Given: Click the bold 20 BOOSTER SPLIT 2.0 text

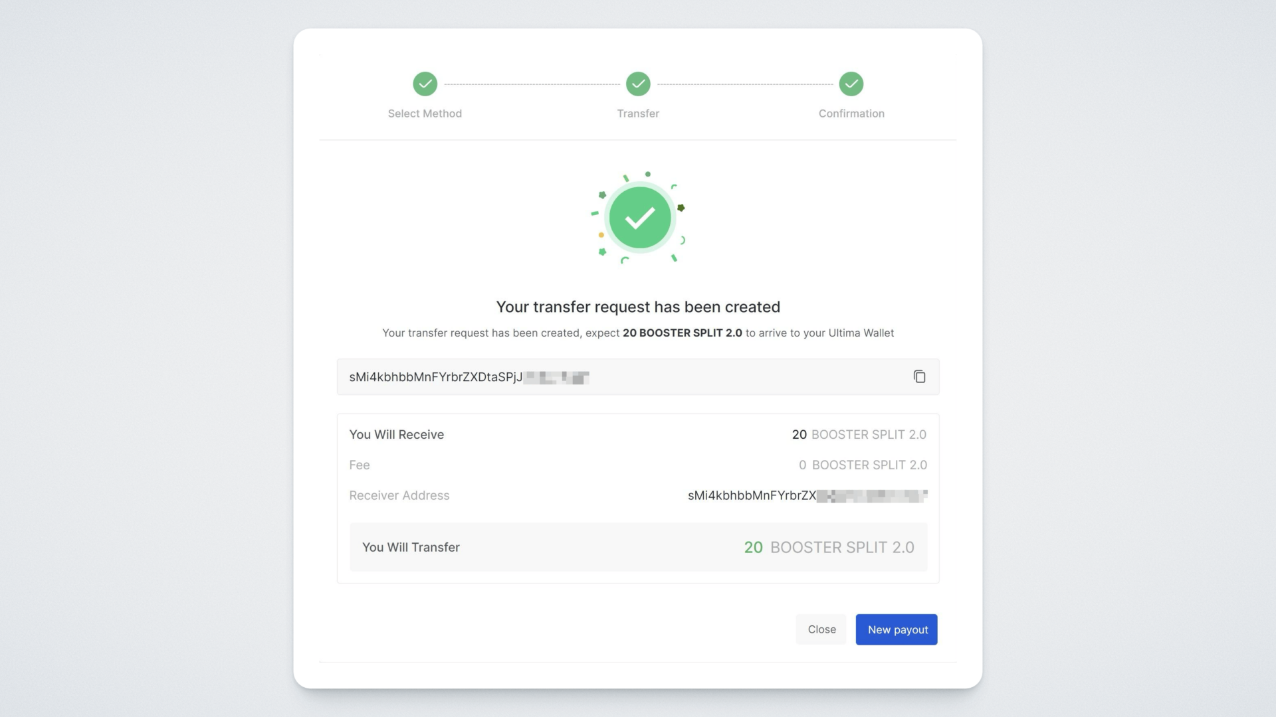Looking at the screenshot, I should click(x=682, y=333).
